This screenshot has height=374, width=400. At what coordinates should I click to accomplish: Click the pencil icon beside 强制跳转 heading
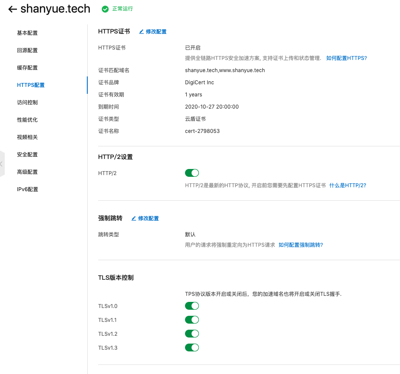pos(134,218)
